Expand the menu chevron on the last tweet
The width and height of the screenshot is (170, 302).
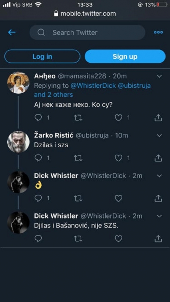(x=159, y=216)
